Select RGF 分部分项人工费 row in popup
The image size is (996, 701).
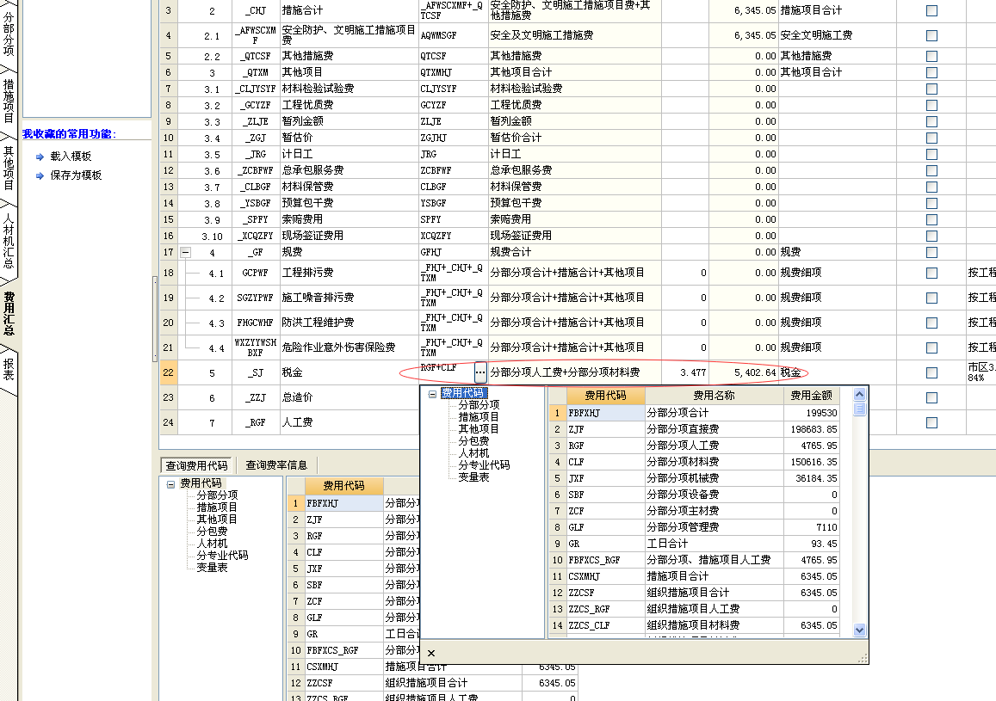pyautogui.click(x=695, y=446)
